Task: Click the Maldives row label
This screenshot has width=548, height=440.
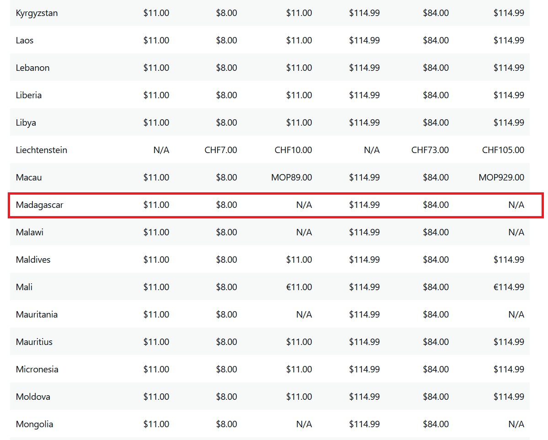Action: click(33, 260)
